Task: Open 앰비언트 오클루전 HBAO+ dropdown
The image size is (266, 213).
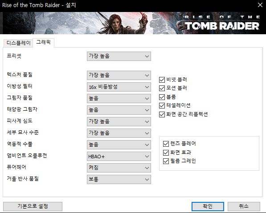Action: 119,156
